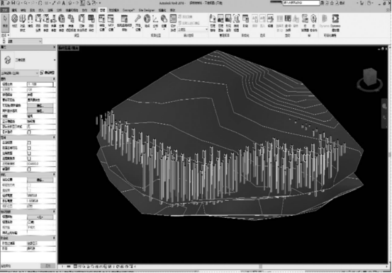Switch to the Site Designer tab
The image size is (392, 273).
tap(147, 10)
